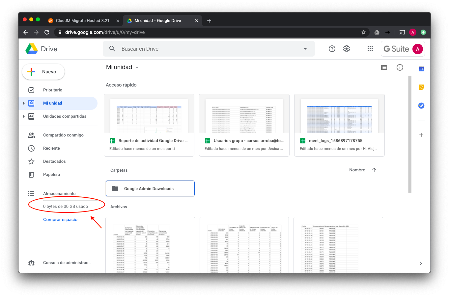Open Reporte de actividad Google Drive file
The height and width of the screenshot is (297, 449).
(149, 125)
